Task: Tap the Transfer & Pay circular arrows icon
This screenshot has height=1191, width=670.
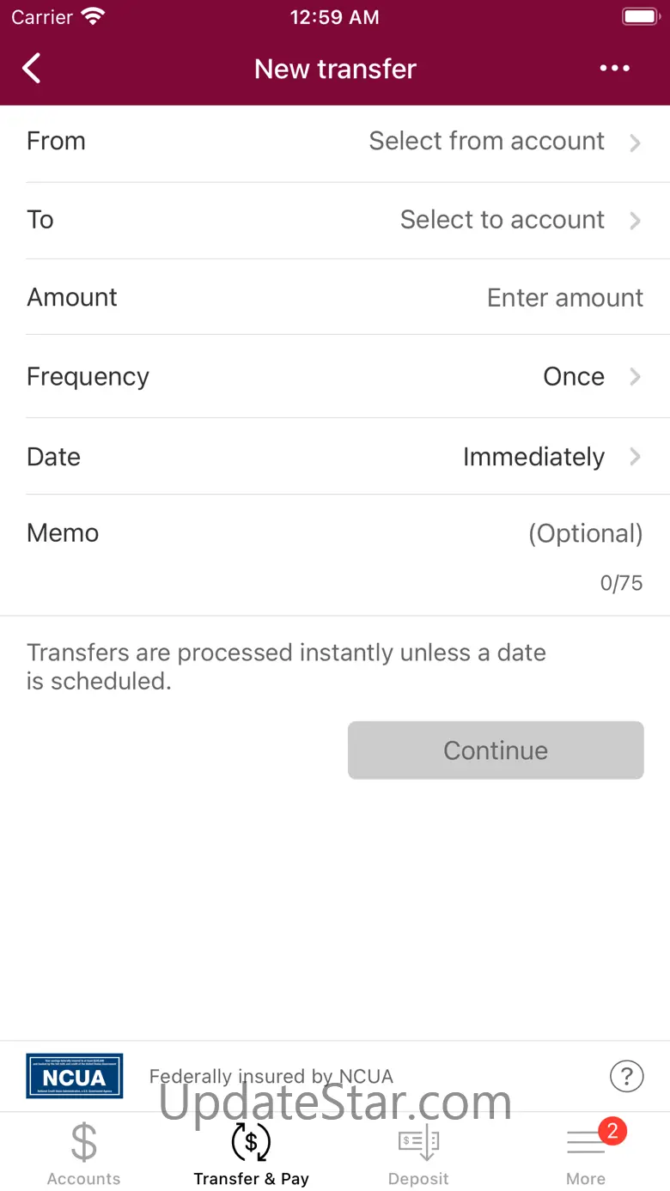Action: click(251, 1141)
